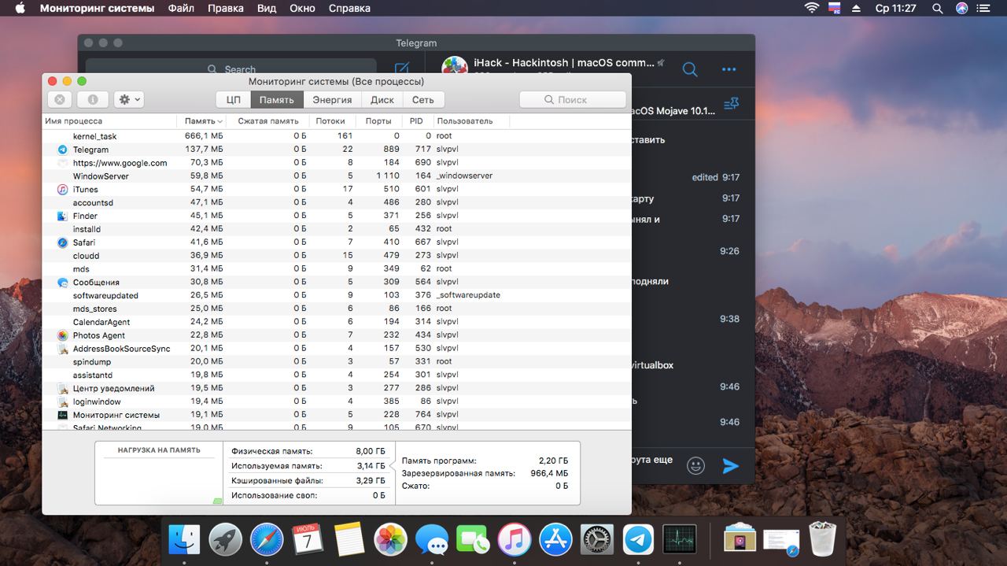The width and height of the screenshot is (1007, 566).
Task: Sort by the Память column header
Action: (203, 121)
